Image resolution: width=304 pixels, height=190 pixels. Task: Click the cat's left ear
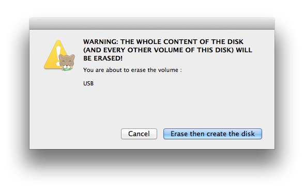click(x=60, y=57)
